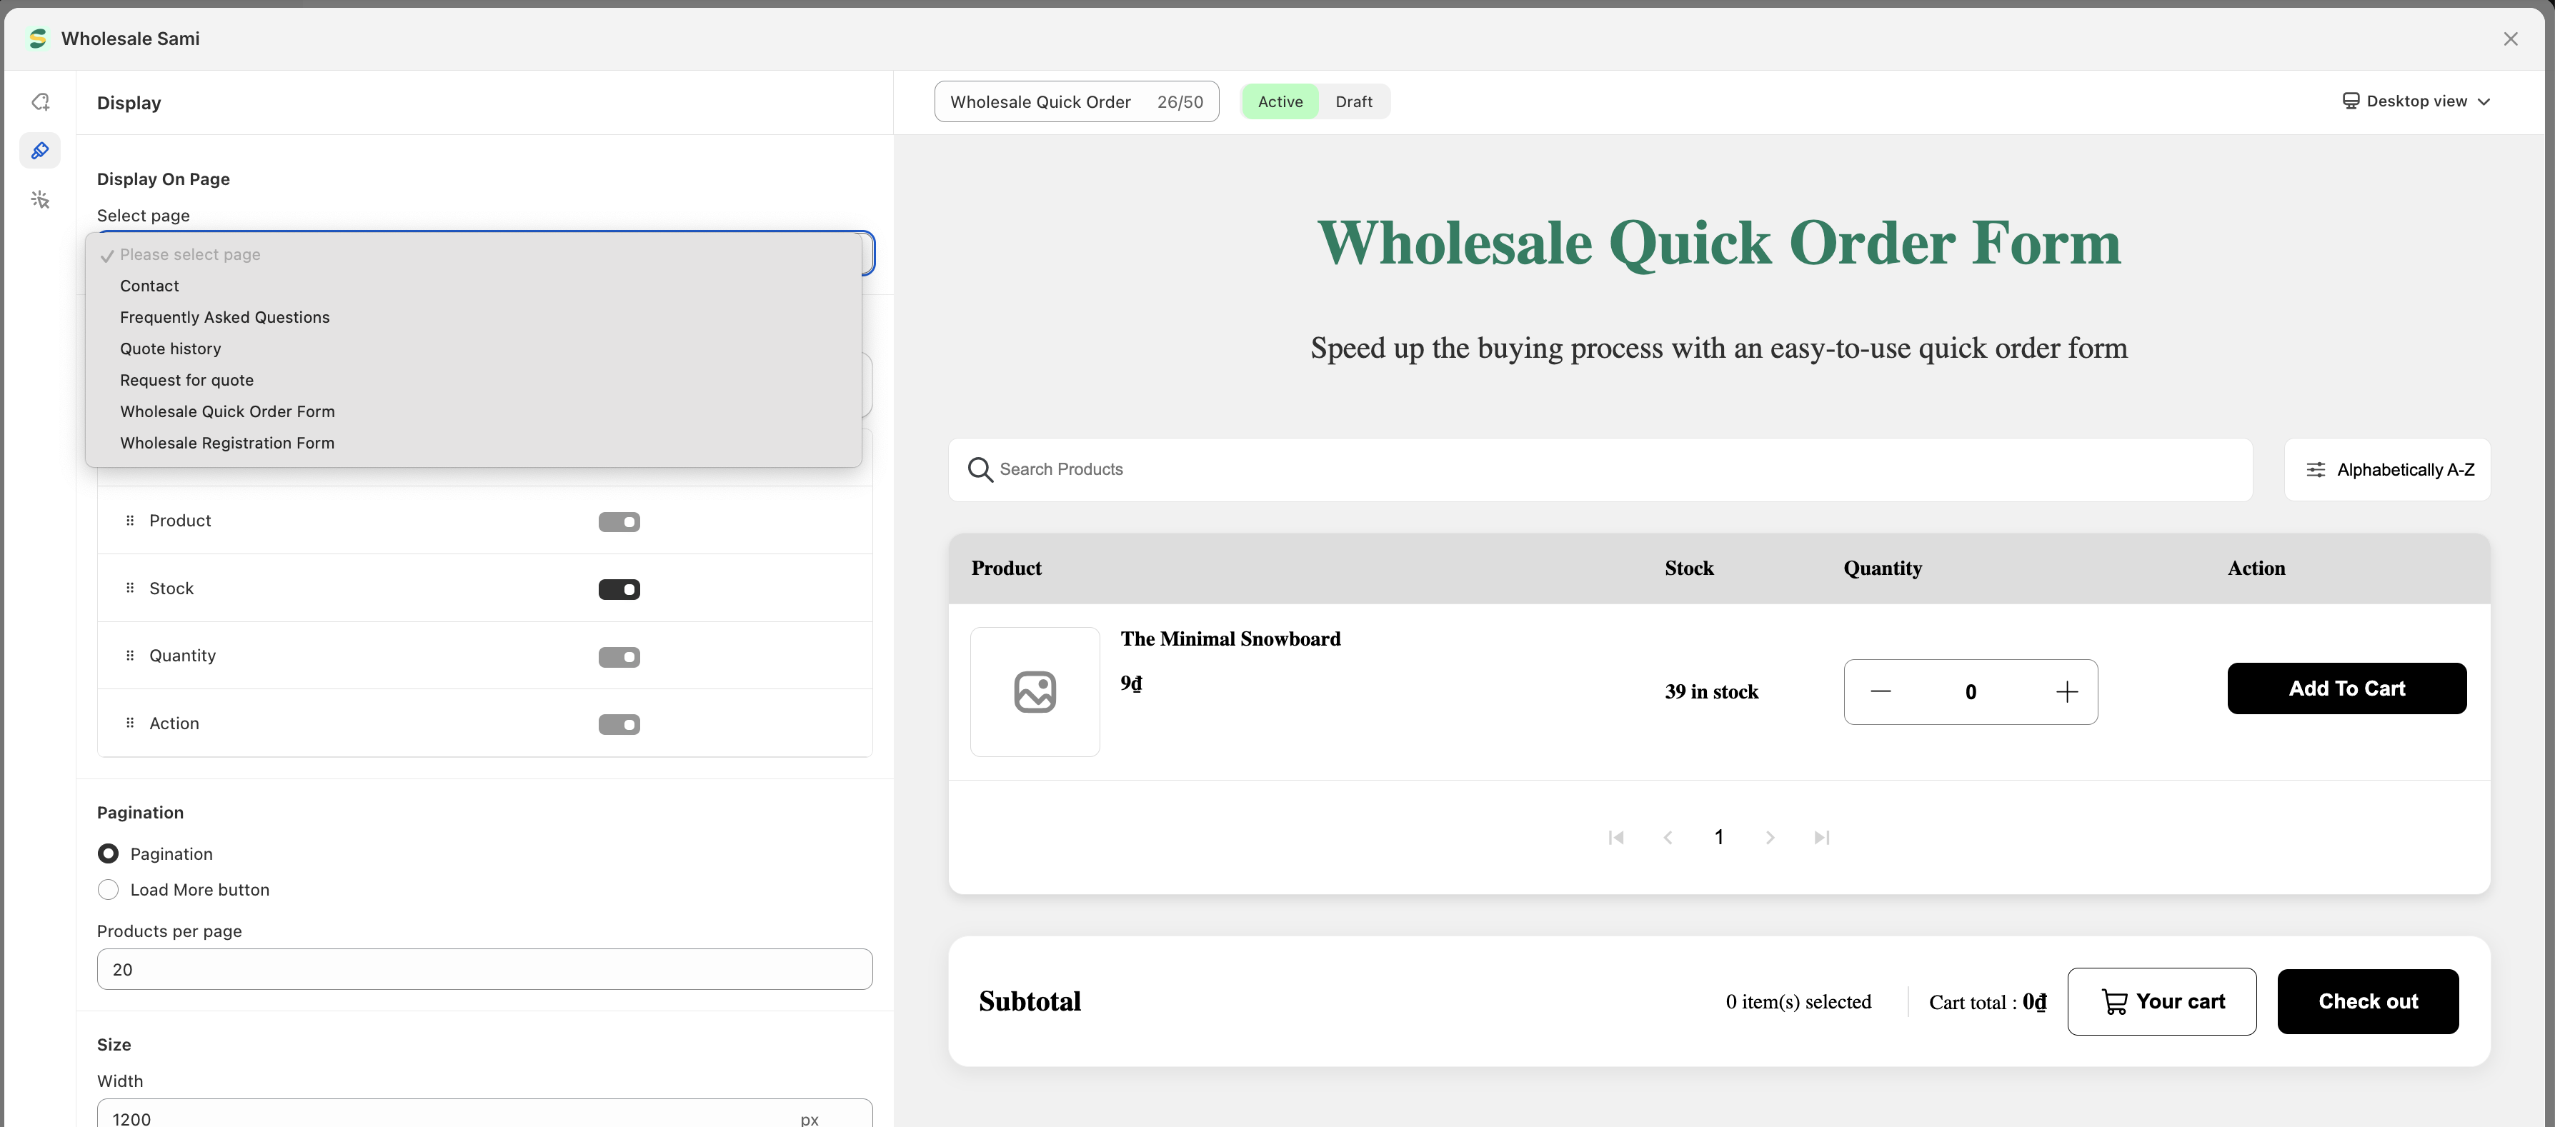Click the drag handle beside Stock column

coord(130,588)
